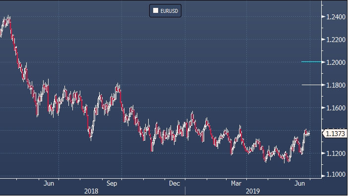Click the 1.2000 y-axis label
The image size is (348, 196).
[x=336, y=62]
